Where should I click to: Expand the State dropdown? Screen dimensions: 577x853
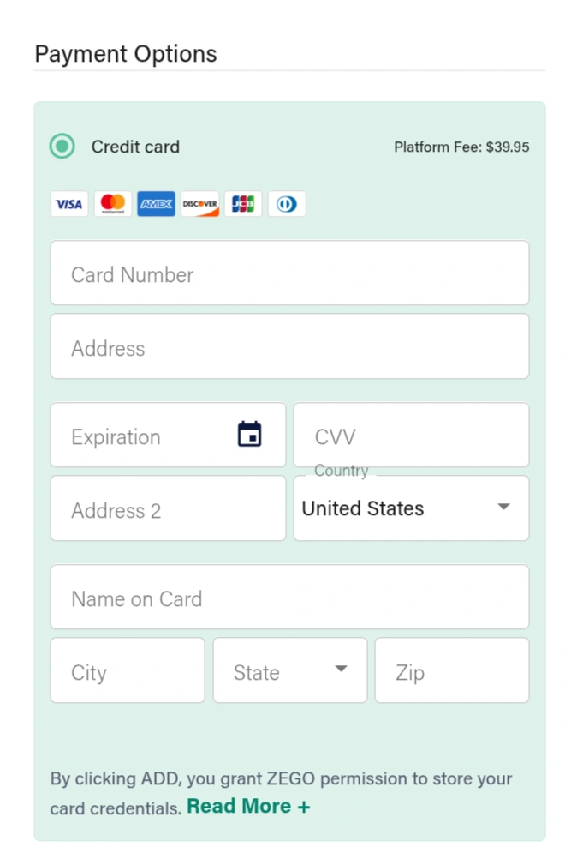pyautogui.click(x=341, y=670)
